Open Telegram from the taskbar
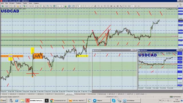Image resolution: width=183 pixels, height=103 pixels. point(102,100)
